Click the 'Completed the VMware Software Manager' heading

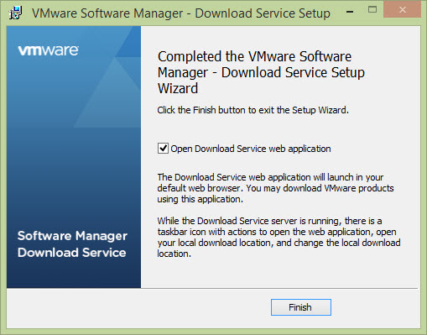coord(261,72)
